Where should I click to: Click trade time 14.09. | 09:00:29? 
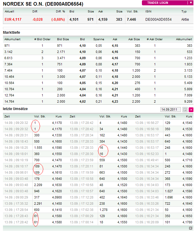pos(16,197)
